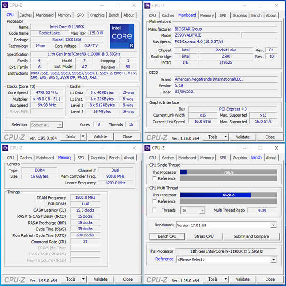Close the Bench CPU-Z window with X
This screenshot has width=286, height=286.
point(276,148)
